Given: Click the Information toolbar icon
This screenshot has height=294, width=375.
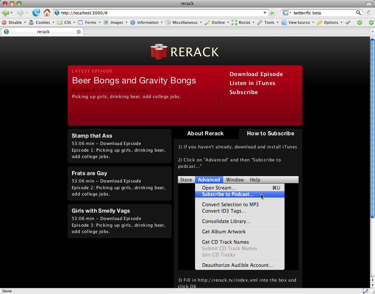Looking at the screenshot, I should coord(133,22).
